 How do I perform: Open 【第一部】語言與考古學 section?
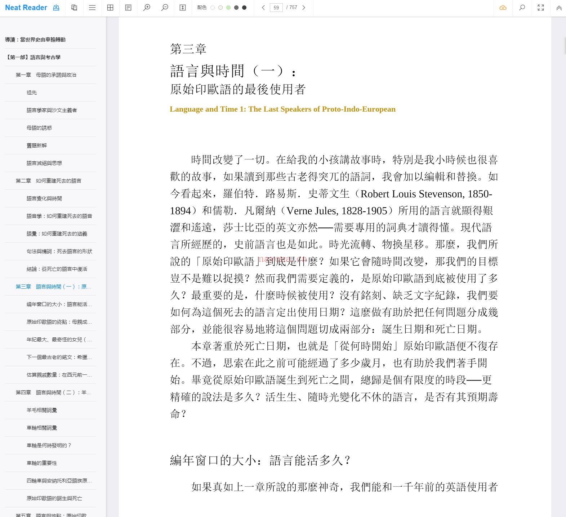33,57
